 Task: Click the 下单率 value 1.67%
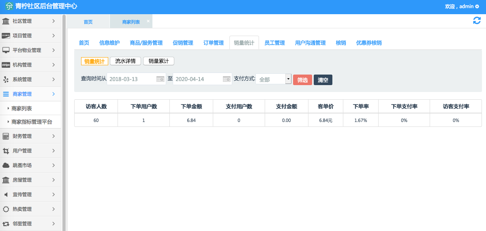(x=361, y=120)
